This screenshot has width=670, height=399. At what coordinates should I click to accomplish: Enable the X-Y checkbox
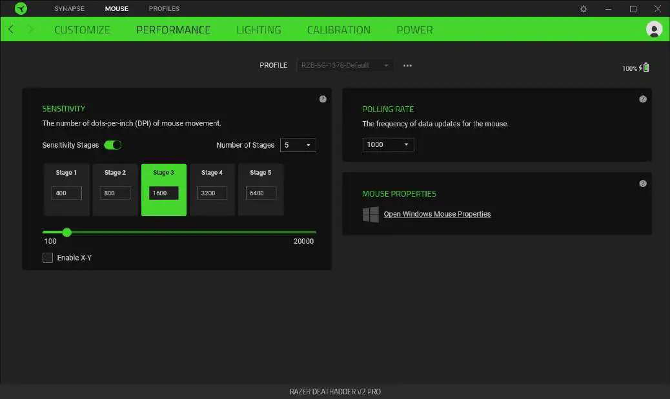48,257
